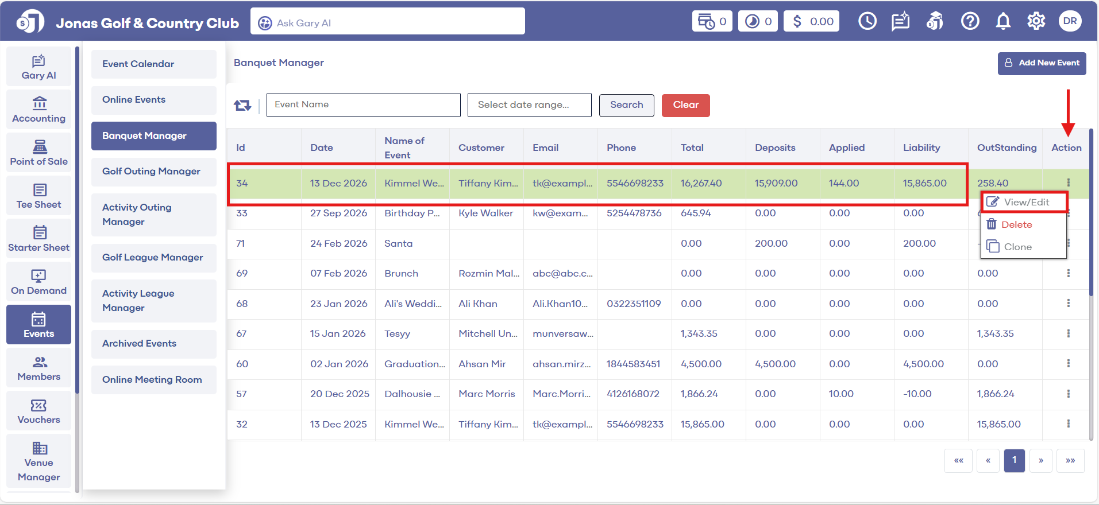Click the notifications bell icon
The image size is (1099, 505).
[x=1003, y=21]
